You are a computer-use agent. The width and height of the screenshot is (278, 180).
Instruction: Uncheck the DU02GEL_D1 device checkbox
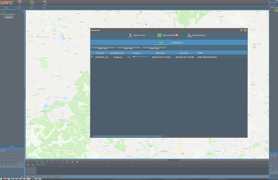(4, 18)
